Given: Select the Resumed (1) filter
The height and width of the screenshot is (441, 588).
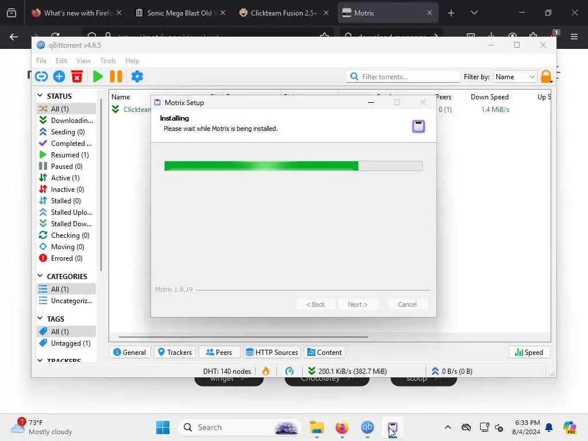Looking at the screenshot, I should coord(67,155).
